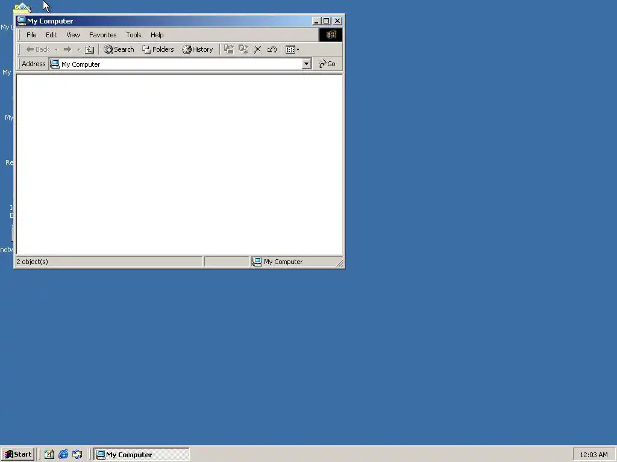Select My Computer taskbar button
Viewport: 617px width, 462px height.
click(142, 455)
